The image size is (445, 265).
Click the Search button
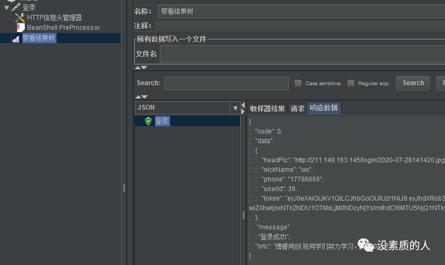(x=413, y=83)
